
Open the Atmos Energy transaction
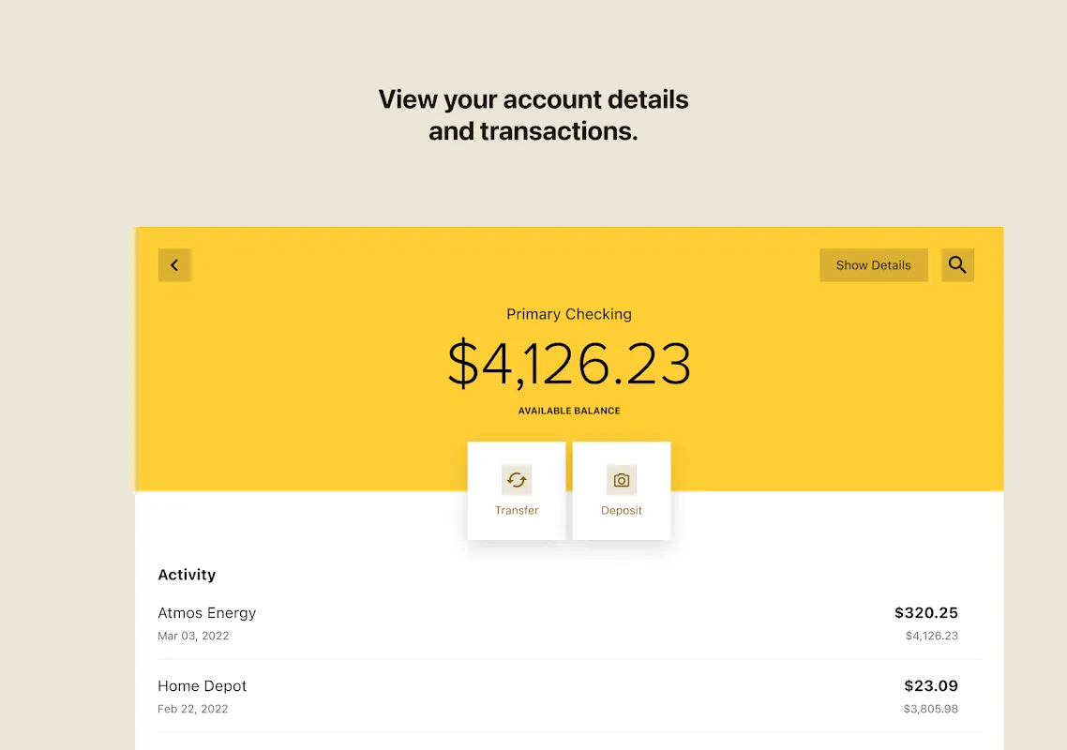207,613
